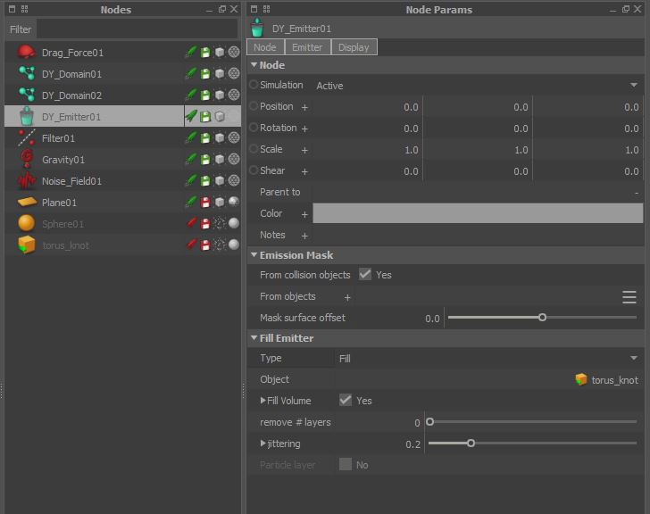Click the Nodes panel grid layout icon
This screenshot has height=514, width=650.
(x=24, y=9)
